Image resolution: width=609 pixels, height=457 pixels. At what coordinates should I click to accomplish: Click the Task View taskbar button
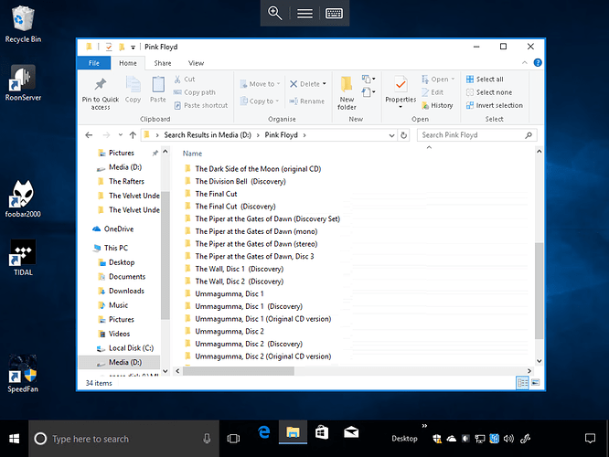pos(233,439)
